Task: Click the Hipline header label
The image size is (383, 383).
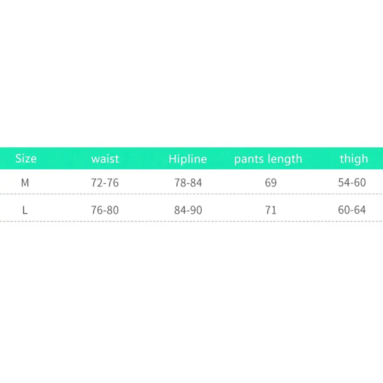Action: point(188,159)
